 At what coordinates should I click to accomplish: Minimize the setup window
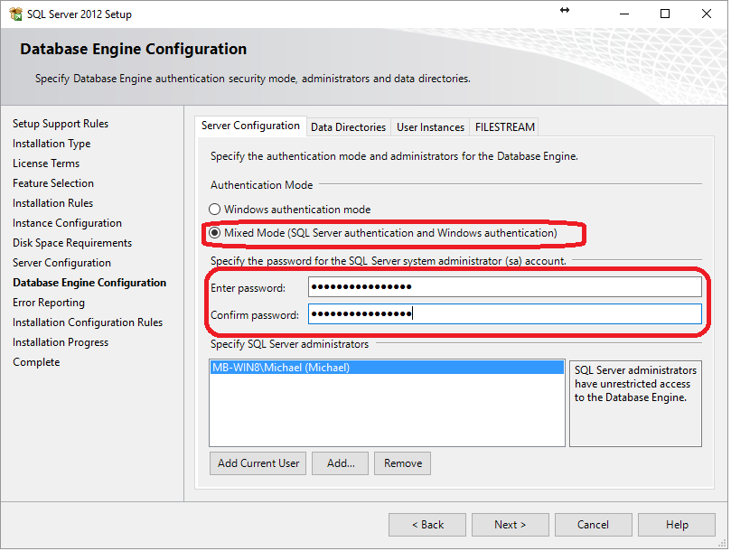[x=623, y=14]
